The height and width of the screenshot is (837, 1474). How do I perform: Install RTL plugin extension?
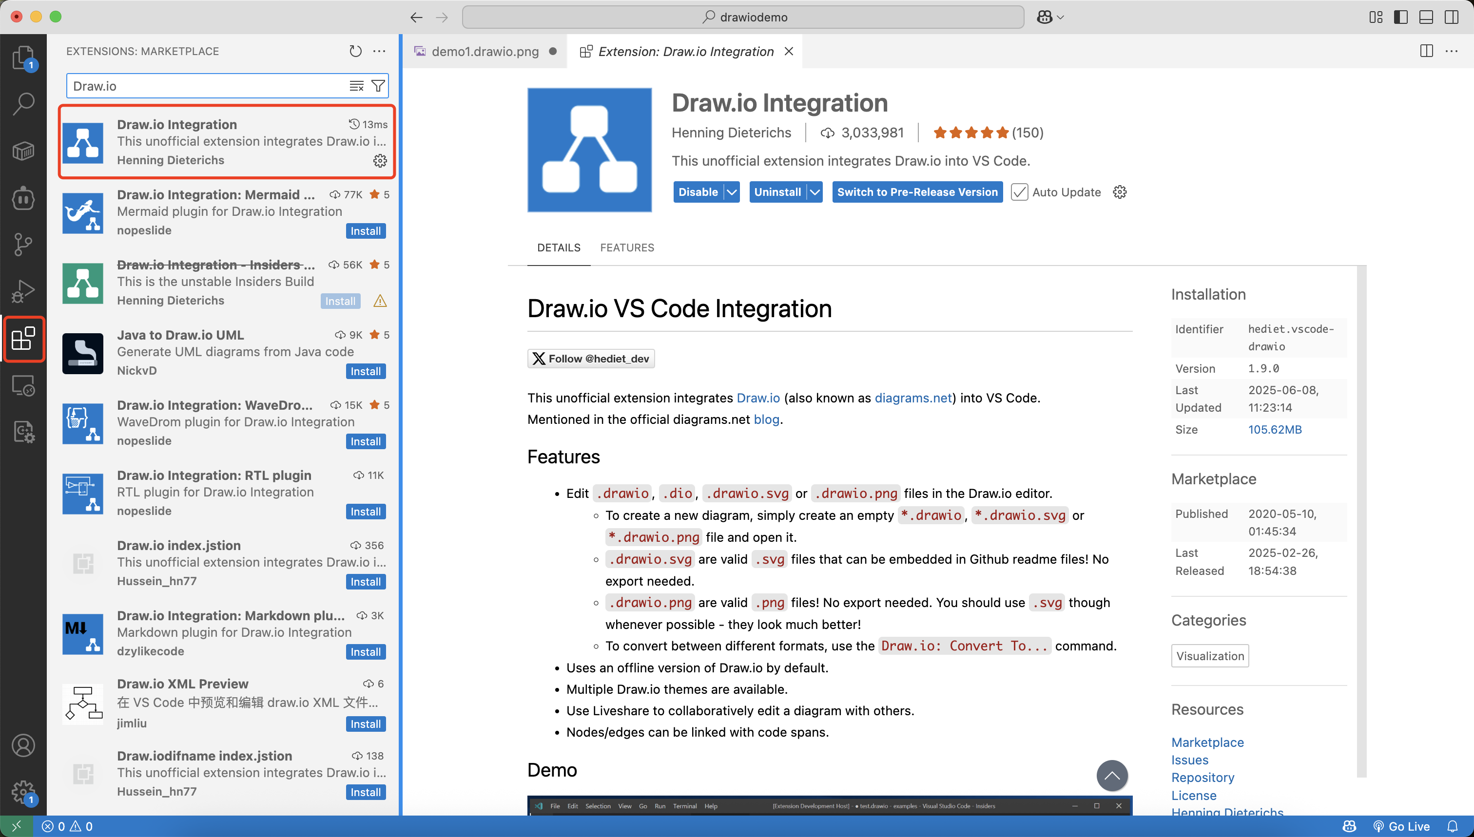point(366,512)
